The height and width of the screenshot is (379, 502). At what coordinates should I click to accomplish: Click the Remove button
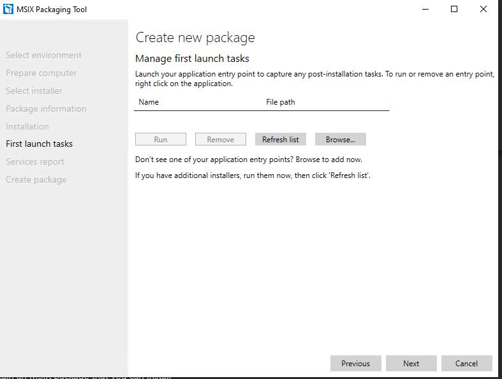(x=221, y=139)
